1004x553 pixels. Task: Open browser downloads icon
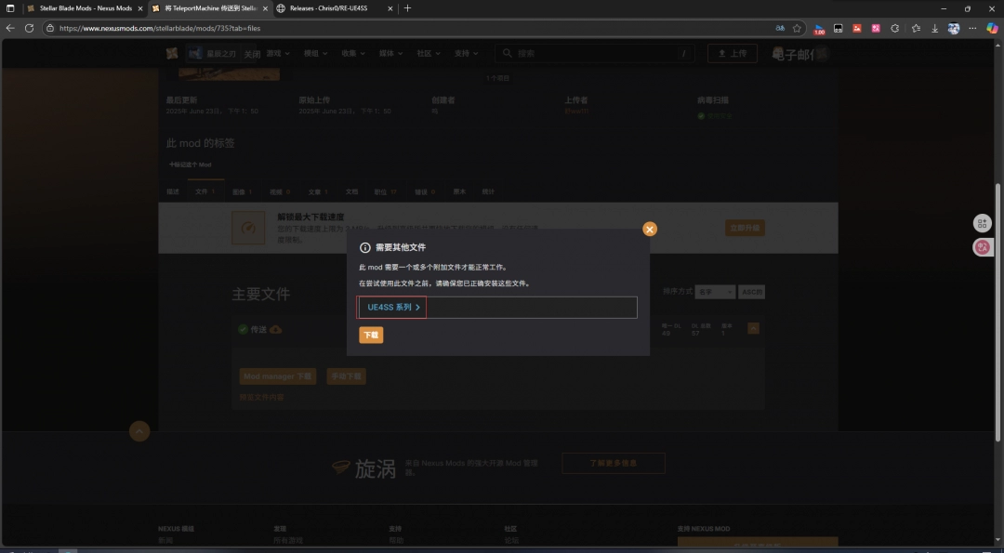point(933,28)
